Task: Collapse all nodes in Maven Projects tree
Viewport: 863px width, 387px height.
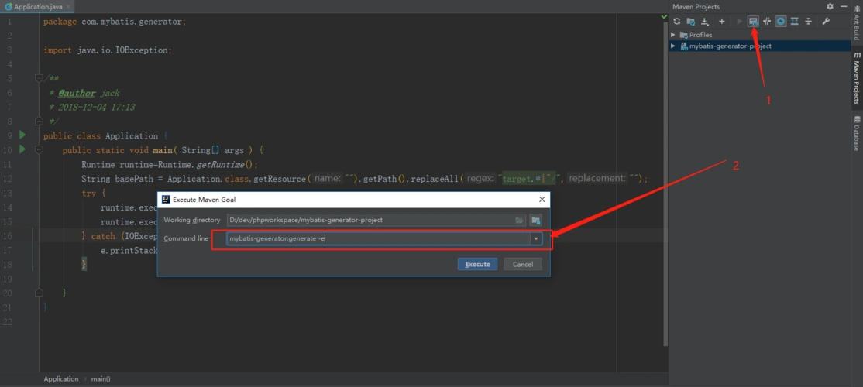Action: [x=809, y=22]
